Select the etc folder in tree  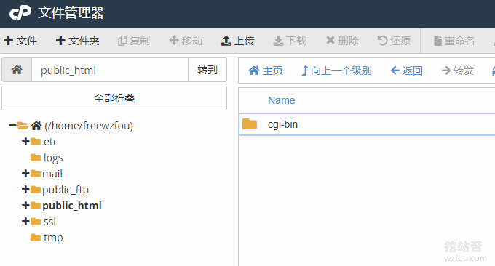(x=50, y=142)
